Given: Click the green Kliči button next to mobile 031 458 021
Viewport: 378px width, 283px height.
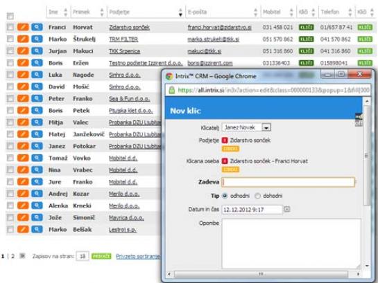Looking at the screenshot, I should coord(306,27).
